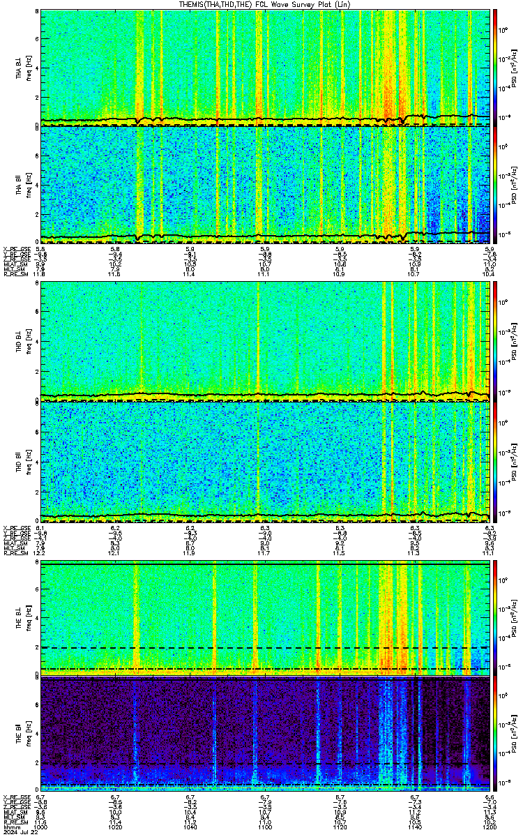Click the 1120 time tick label

pos(340,828)
